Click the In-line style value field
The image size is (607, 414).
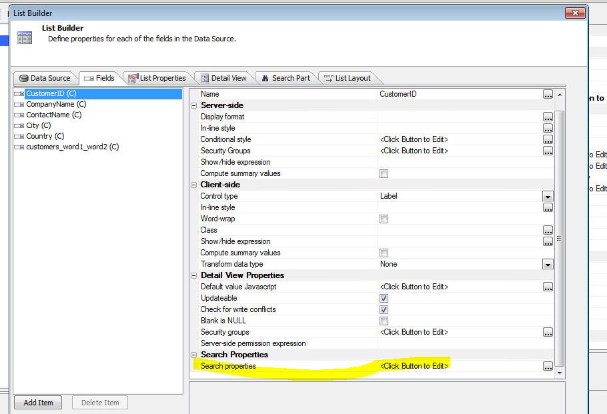459,128
